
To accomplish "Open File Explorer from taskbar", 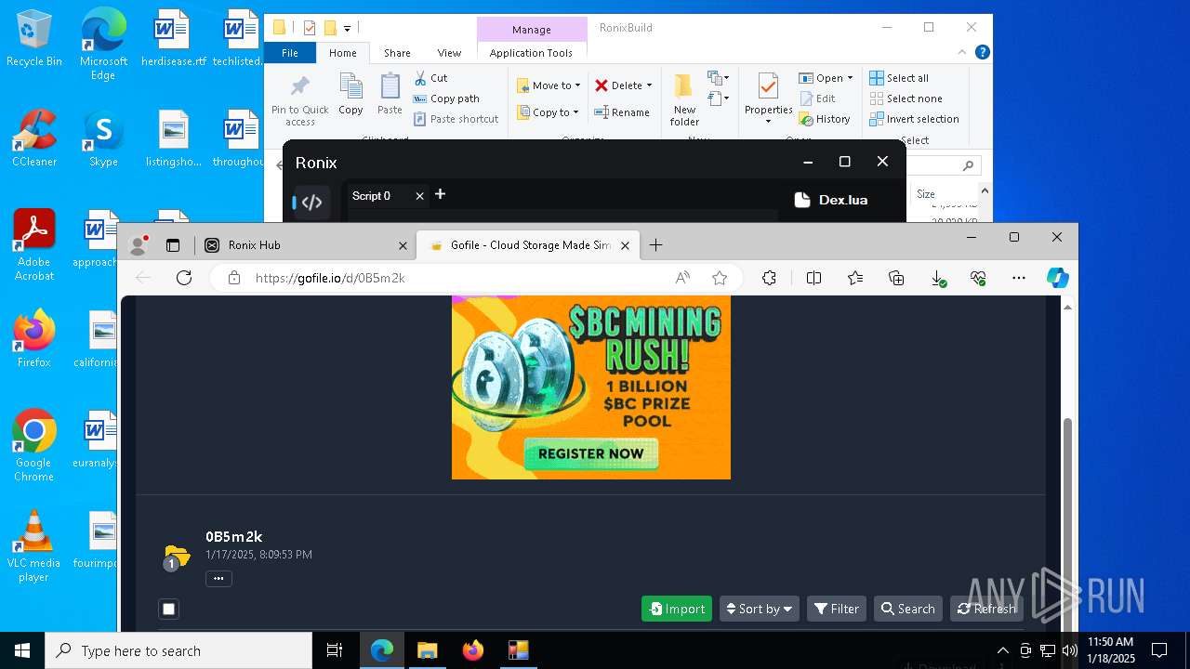I will 427,650.
